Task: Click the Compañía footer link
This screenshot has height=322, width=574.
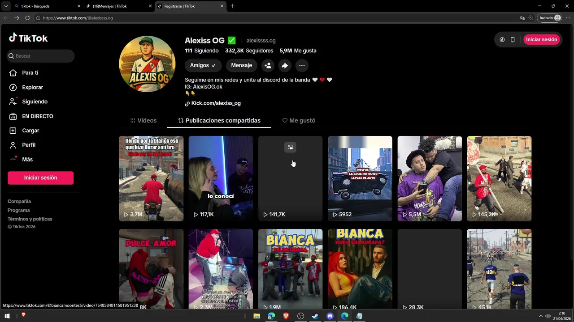Action: (19, 201)
